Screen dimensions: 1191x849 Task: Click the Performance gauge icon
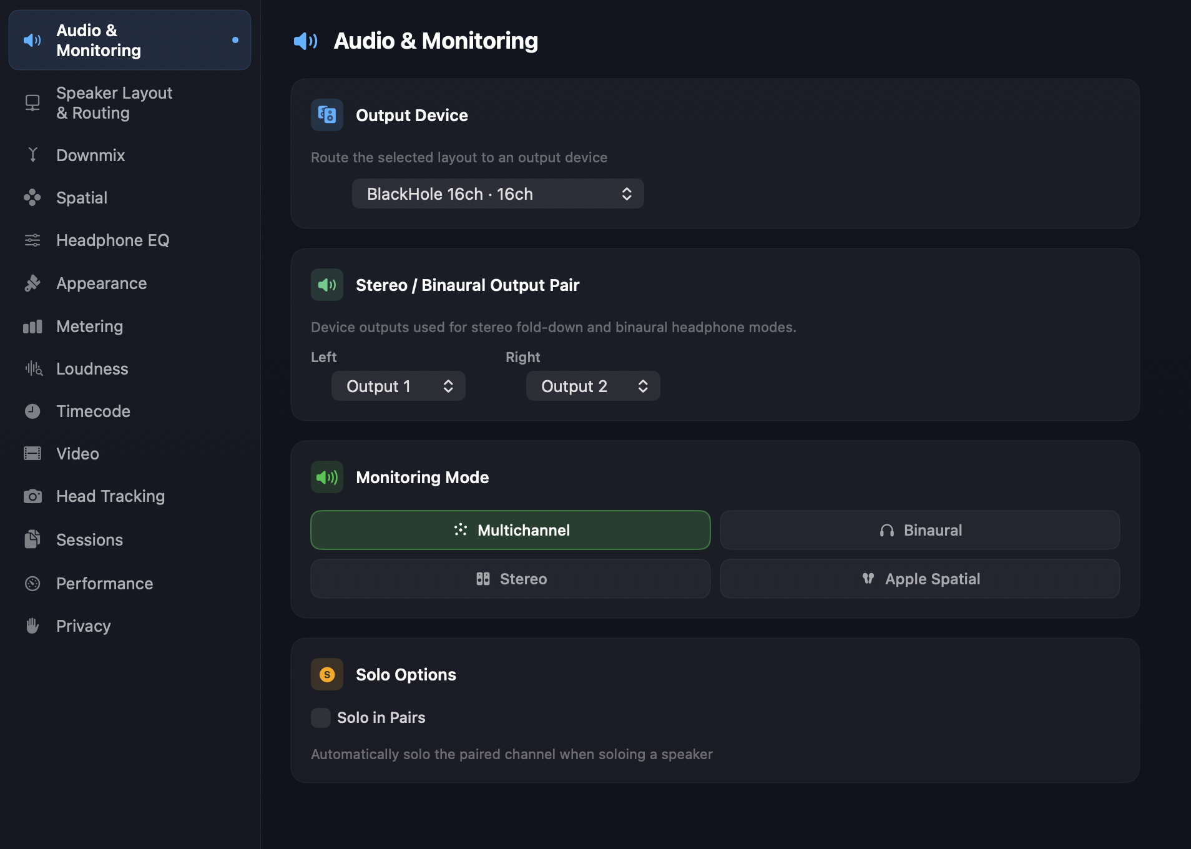[32, 584]
